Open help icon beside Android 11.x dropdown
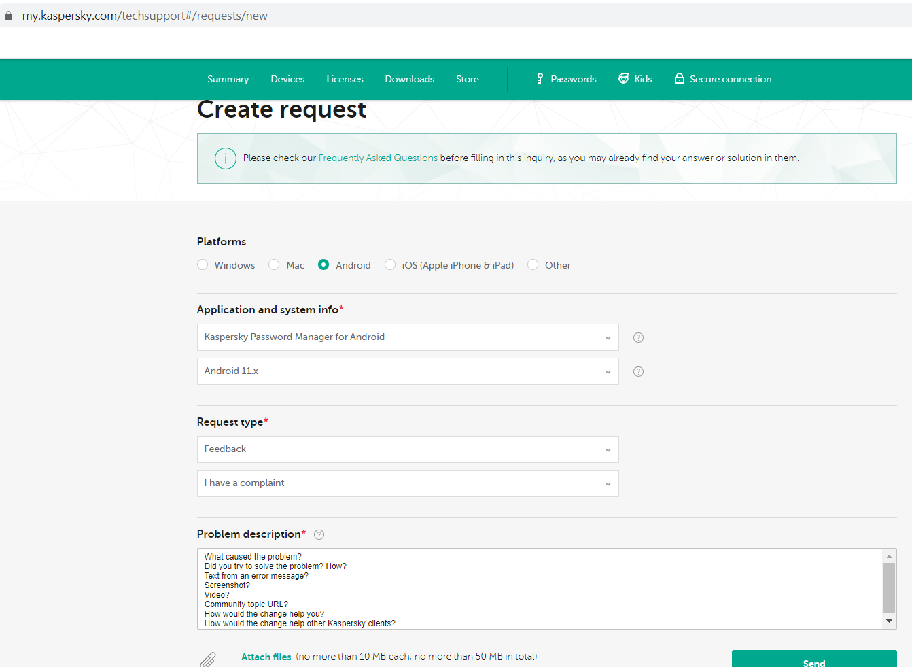Screen dimensions: 912x667 point(638,371)
